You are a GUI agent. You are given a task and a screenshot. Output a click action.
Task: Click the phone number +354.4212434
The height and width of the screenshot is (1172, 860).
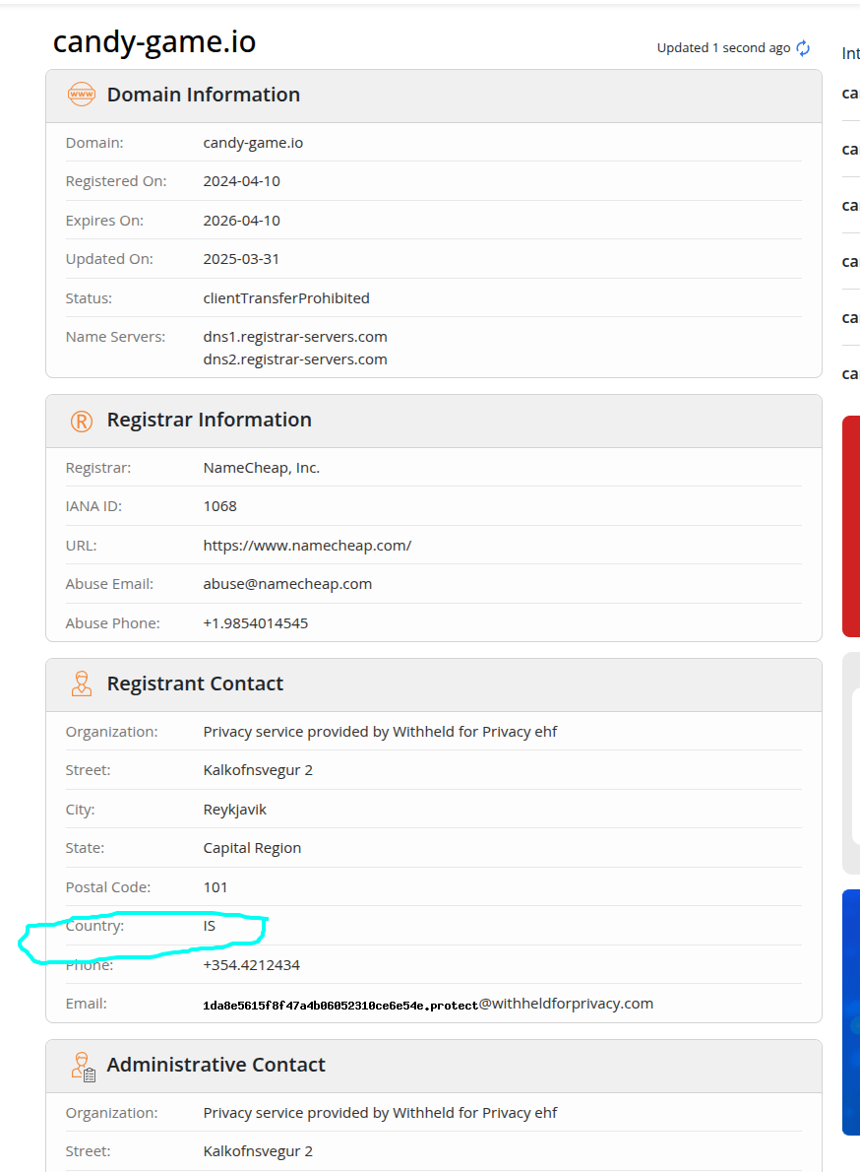pos(252,965)
